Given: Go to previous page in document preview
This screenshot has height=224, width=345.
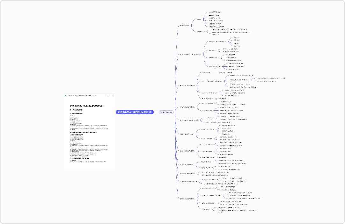Looking at the screenshot, I should [105, 95].
